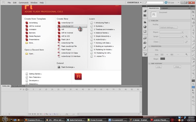Select the Deco tool
196x122 pixels.
tap(193, 51)
